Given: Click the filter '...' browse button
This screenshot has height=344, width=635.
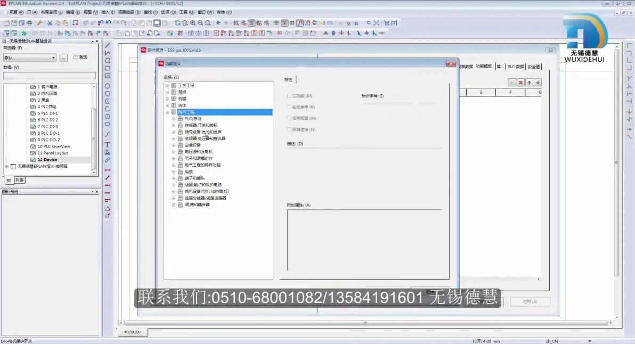Looking at the screenshot, I should point(63,58).
